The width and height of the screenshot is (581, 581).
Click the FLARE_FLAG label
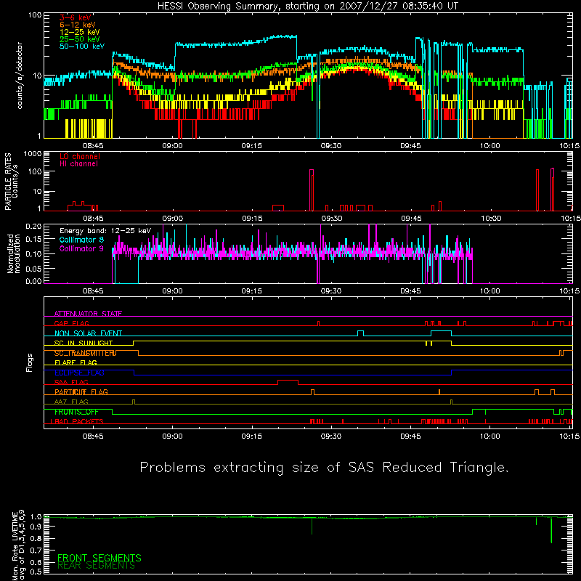pyautogui.click(x=76, y=362)
